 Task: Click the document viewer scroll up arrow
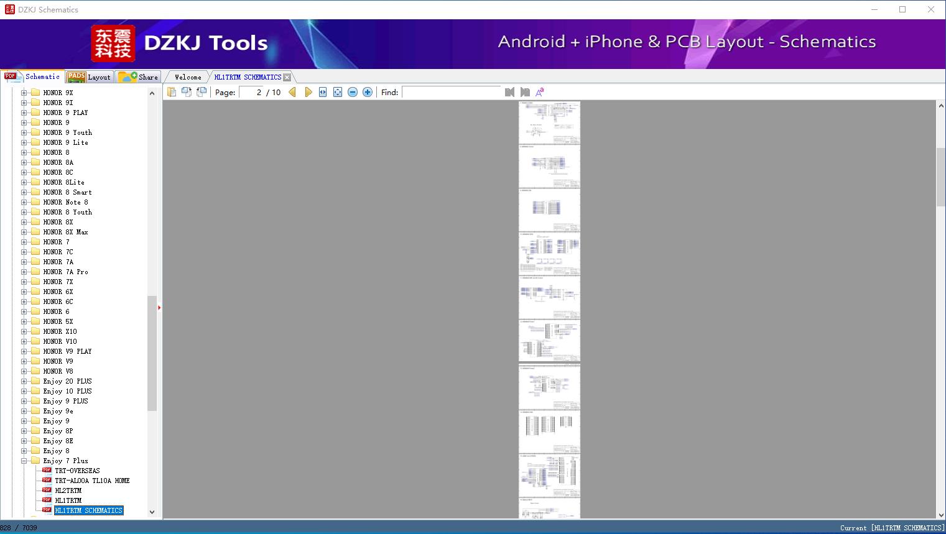(x=941, y=106)
